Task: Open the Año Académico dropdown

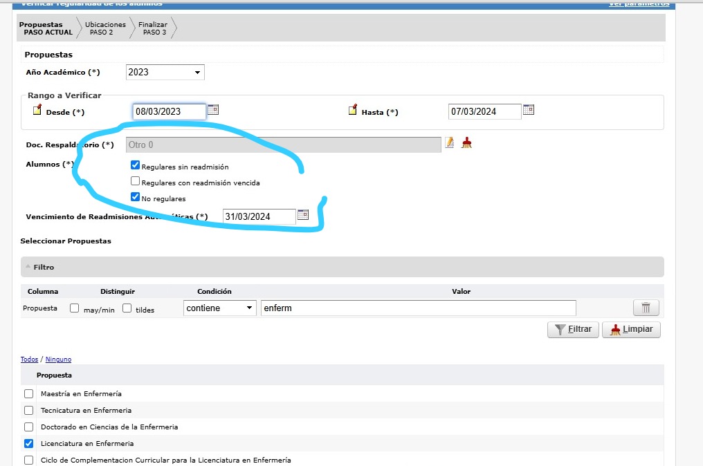Action: (165, 72)
